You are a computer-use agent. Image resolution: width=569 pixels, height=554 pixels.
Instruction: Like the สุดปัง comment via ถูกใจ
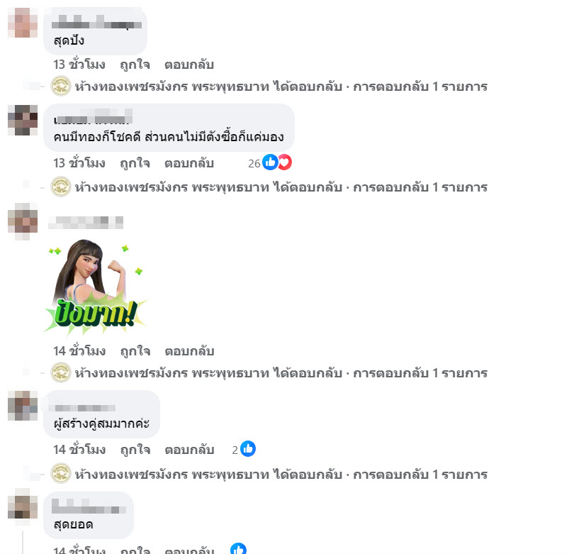tap(135, 65)
